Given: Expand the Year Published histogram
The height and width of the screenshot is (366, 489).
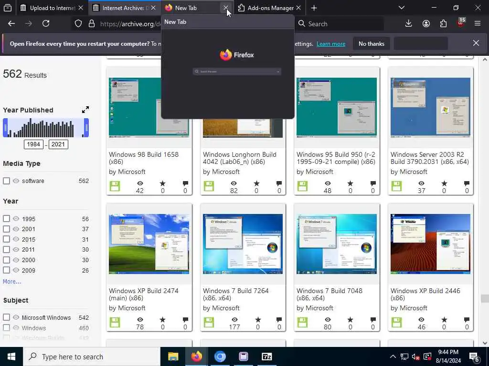Looking at the screenshot, I should pos(85,110).
